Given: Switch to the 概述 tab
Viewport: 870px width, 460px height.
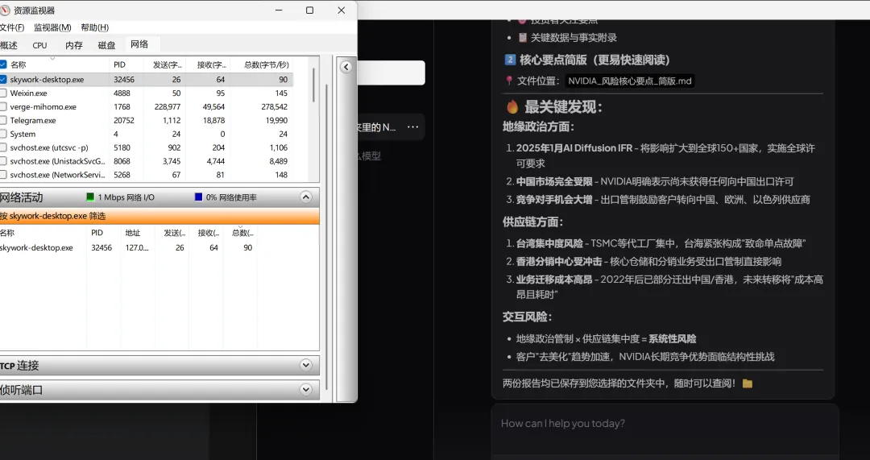Looking at the screenshot, I should 9,45.
